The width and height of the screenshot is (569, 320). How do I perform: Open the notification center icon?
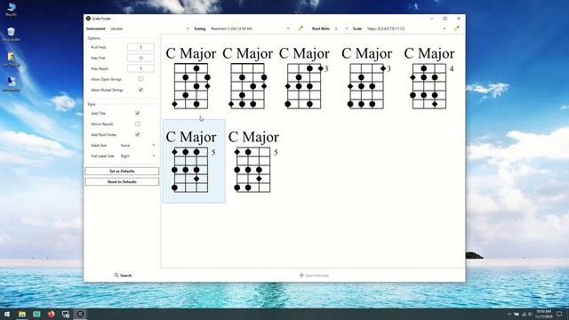point(560,314)
